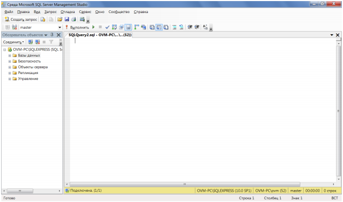Expand the Управление folder
This screenshot has height=202, width=343.
[10, 79]
